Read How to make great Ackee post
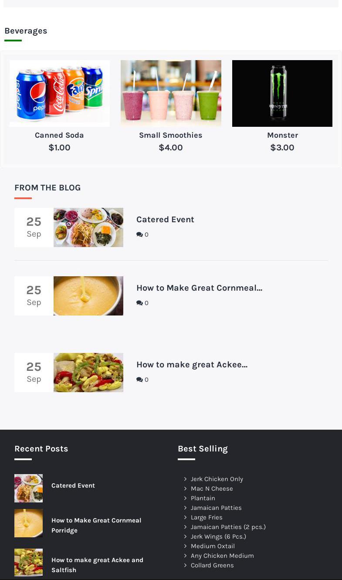 192,365
